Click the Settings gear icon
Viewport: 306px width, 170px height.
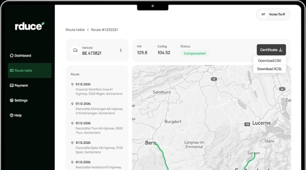(x=11, y=100)
